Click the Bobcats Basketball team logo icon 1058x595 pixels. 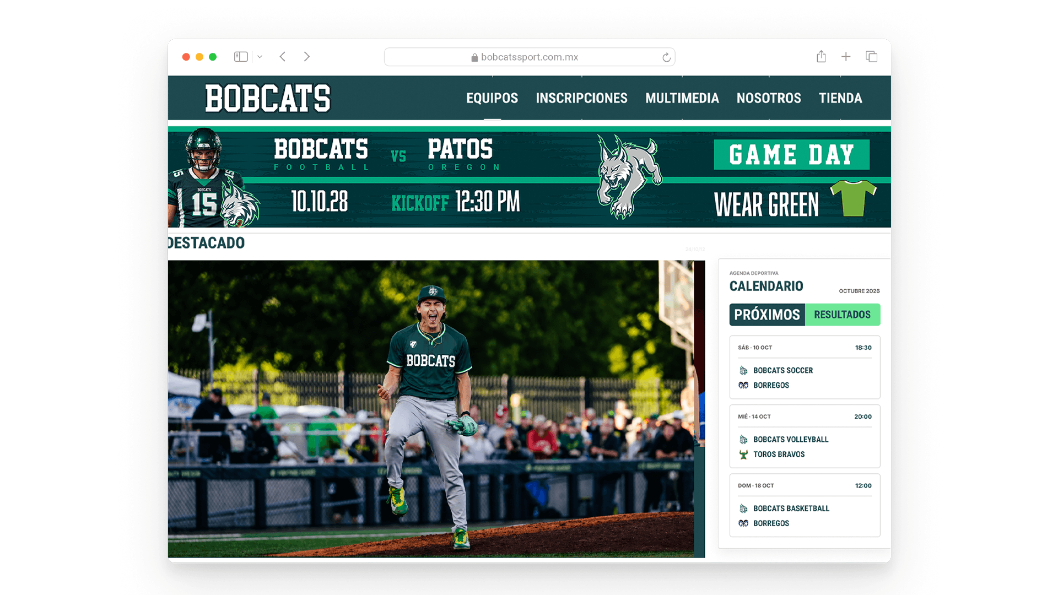tap(743, 509)
